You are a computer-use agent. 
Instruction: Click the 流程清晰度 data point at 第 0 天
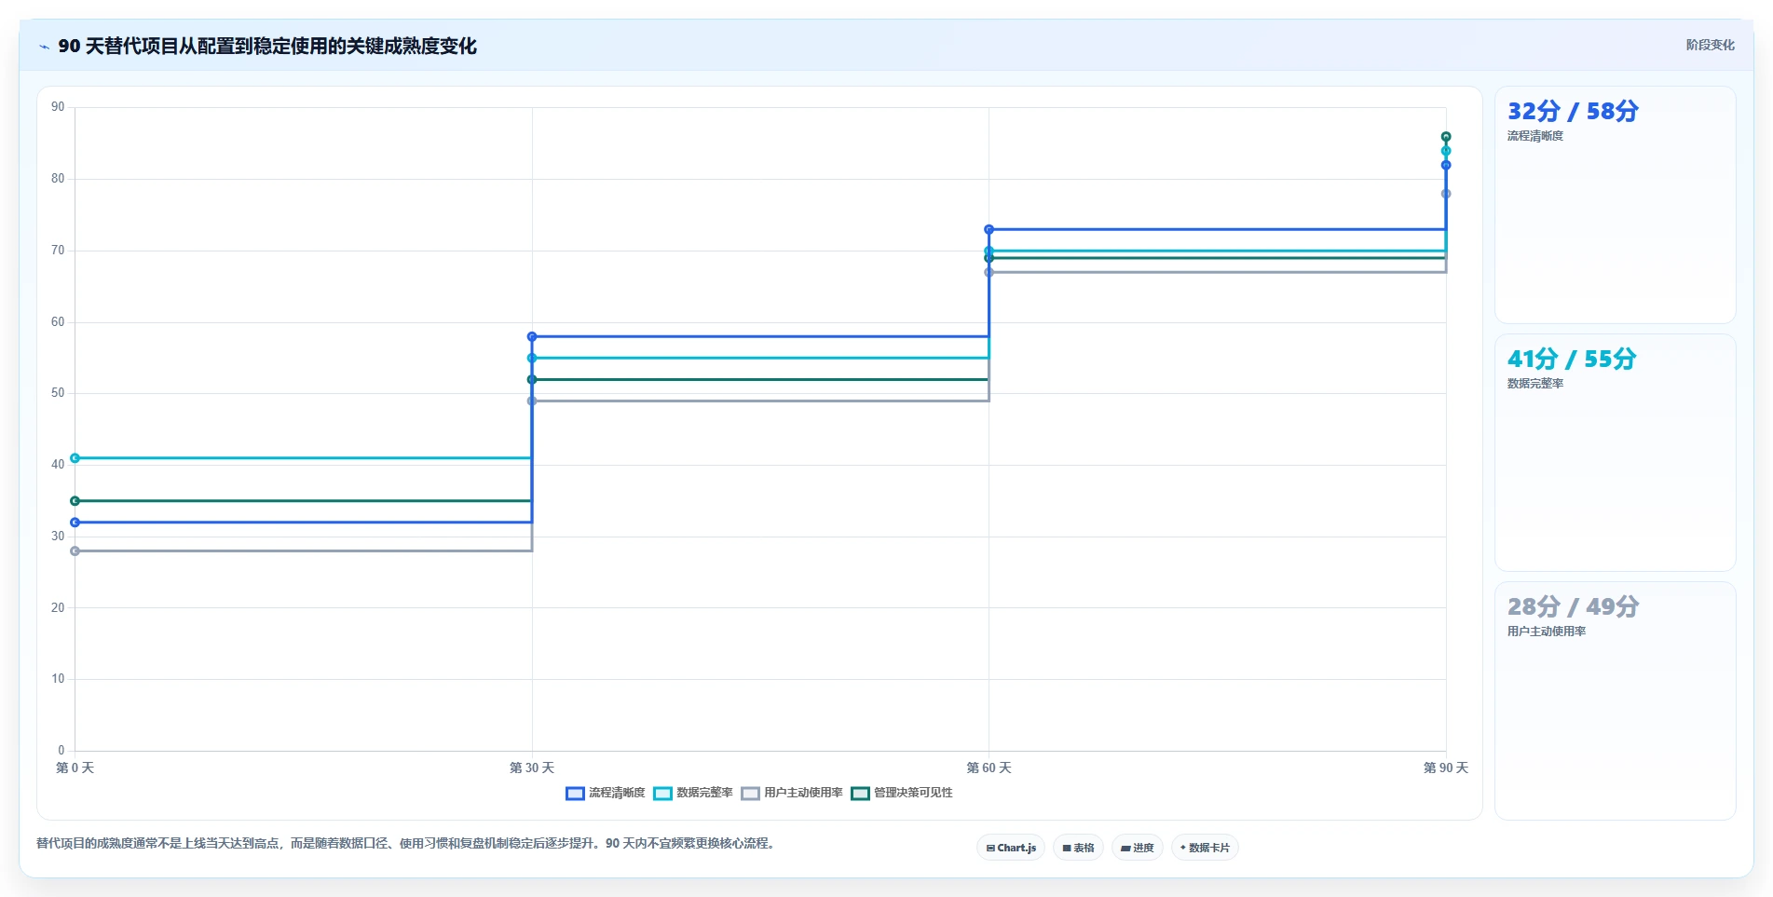tap(75, 523)
